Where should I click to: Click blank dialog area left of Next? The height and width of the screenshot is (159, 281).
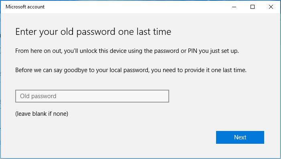click(x=144, y=137)
